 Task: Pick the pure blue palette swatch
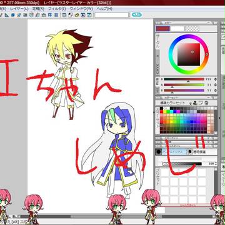[x=175, y=112]
